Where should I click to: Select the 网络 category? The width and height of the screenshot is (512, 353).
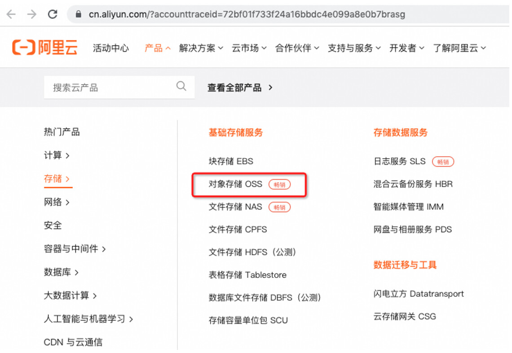coord(57,202)
